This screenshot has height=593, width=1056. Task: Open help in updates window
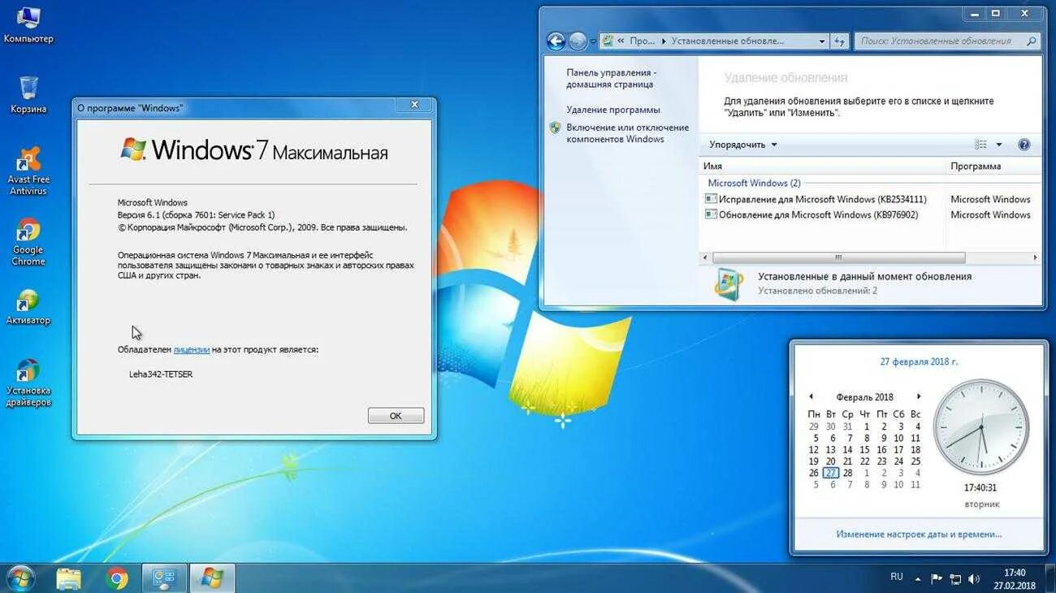pyautogui.click(x=1024, y=145)
